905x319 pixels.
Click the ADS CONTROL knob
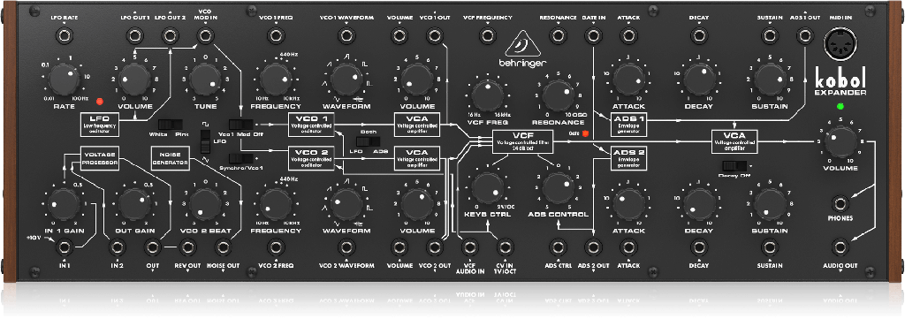pyautogui.click(x=558, y=187)
